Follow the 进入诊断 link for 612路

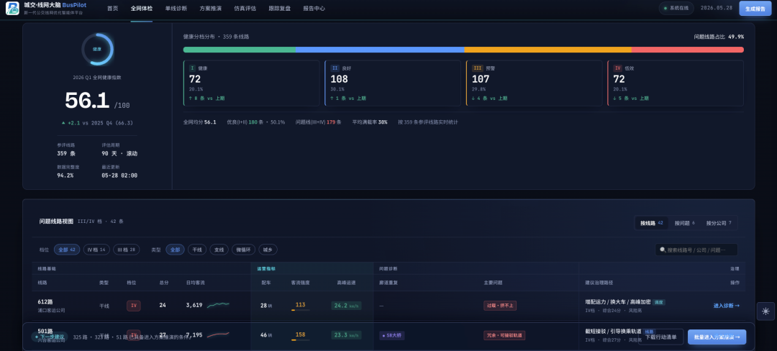[x=727, y=306]
